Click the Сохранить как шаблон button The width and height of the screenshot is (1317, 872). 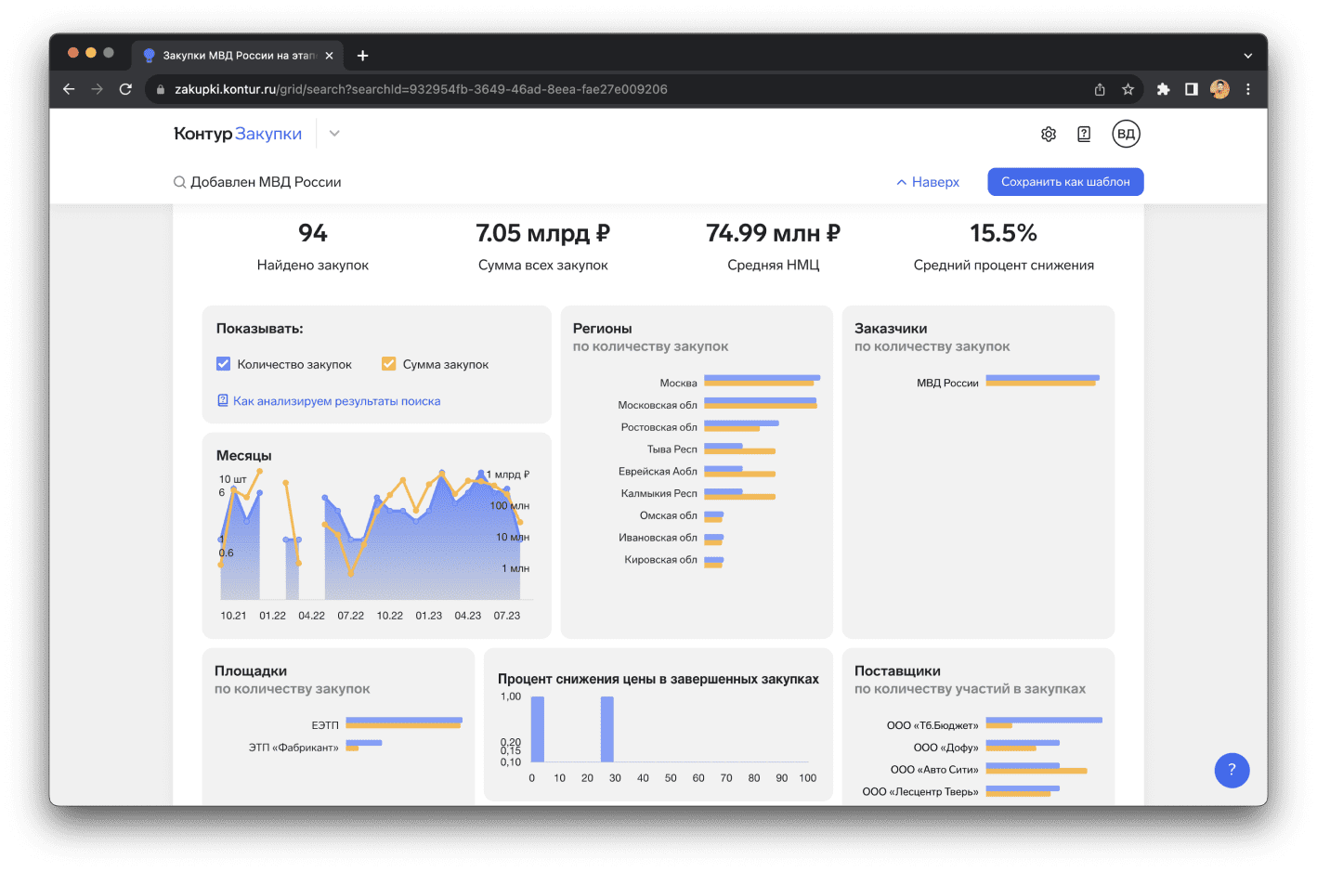pos(1065,182)
